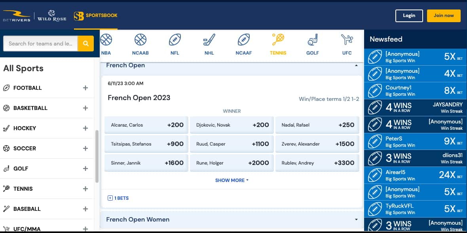Open JAYSANDRY 4 wins streak item
This screenshot has height=233, width=467.
pyautogui.click(x=415, y=108)
